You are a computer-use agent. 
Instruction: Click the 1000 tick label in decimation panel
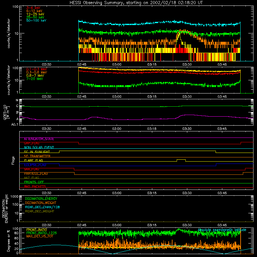tap(14, 196)
